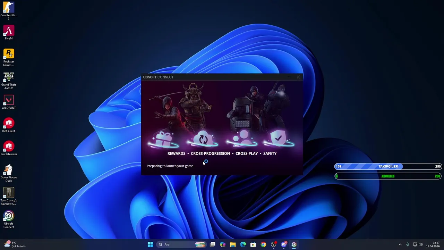Open OBS Studio from the taskbar
Image resolution: width=444 pixels, height=250 pixels.
(274, 244)
